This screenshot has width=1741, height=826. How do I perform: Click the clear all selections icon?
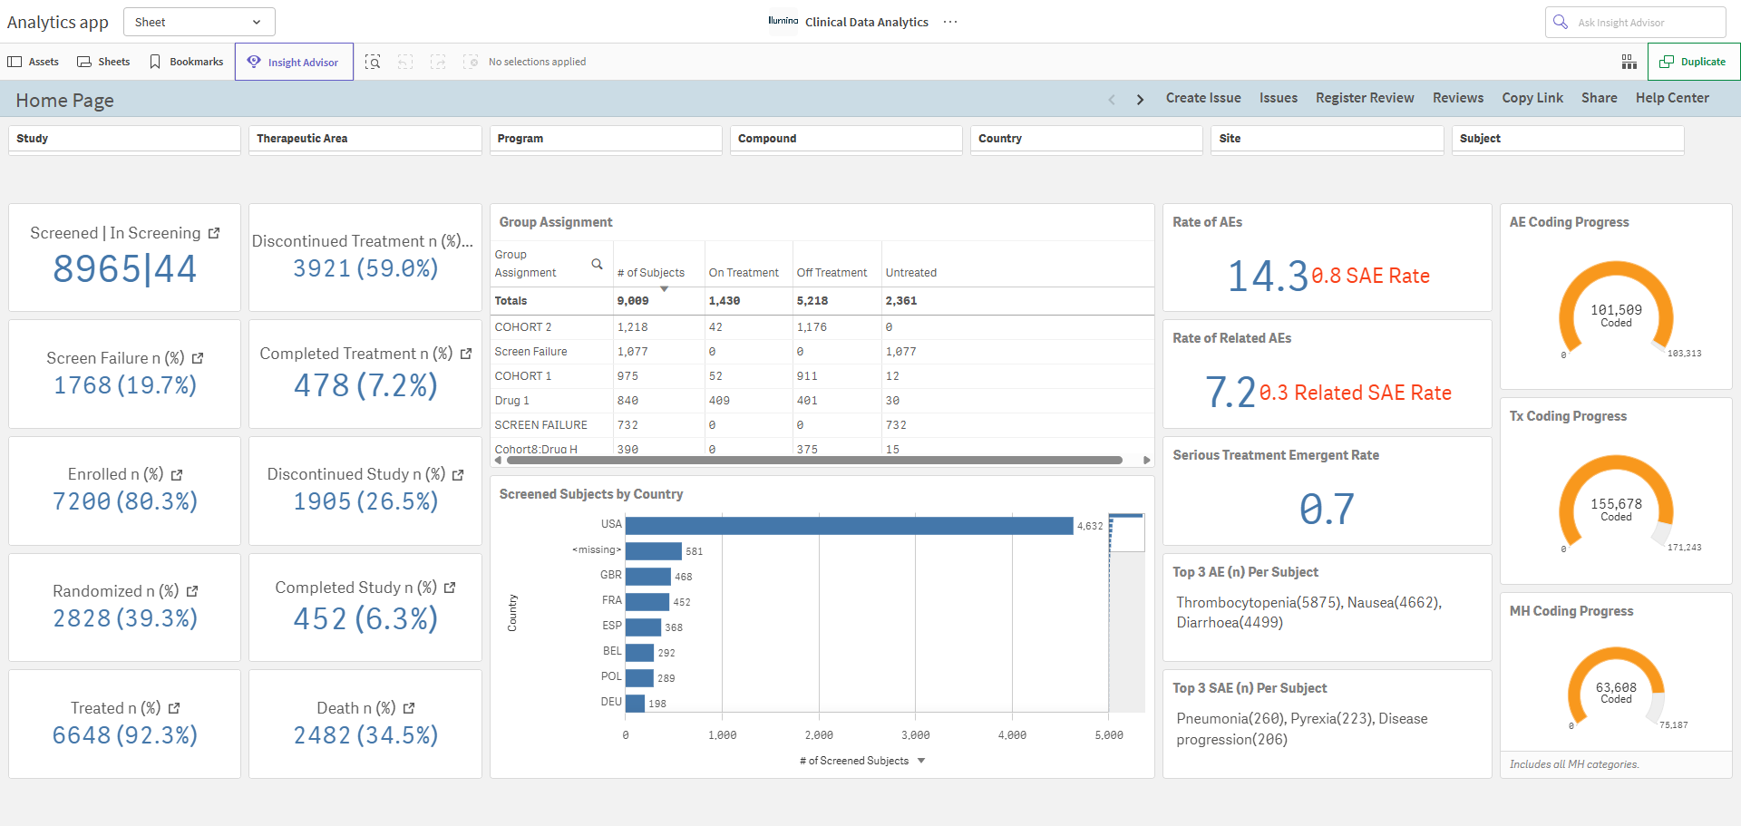tap(471, 62)
